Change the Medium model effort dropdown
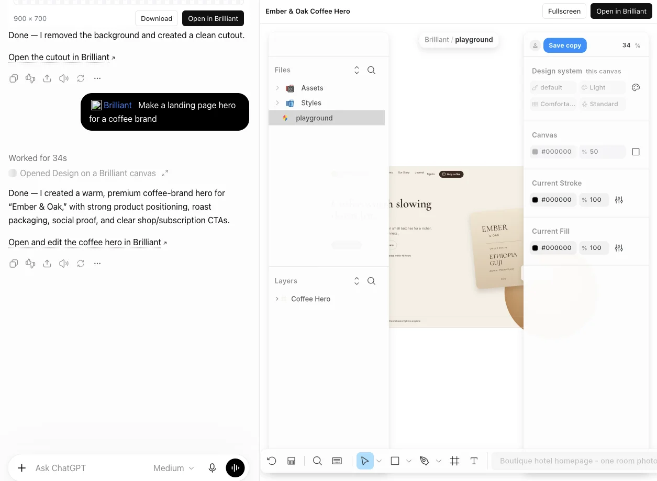The width and height of the screenshot is (657, 481). click(174, 468)
